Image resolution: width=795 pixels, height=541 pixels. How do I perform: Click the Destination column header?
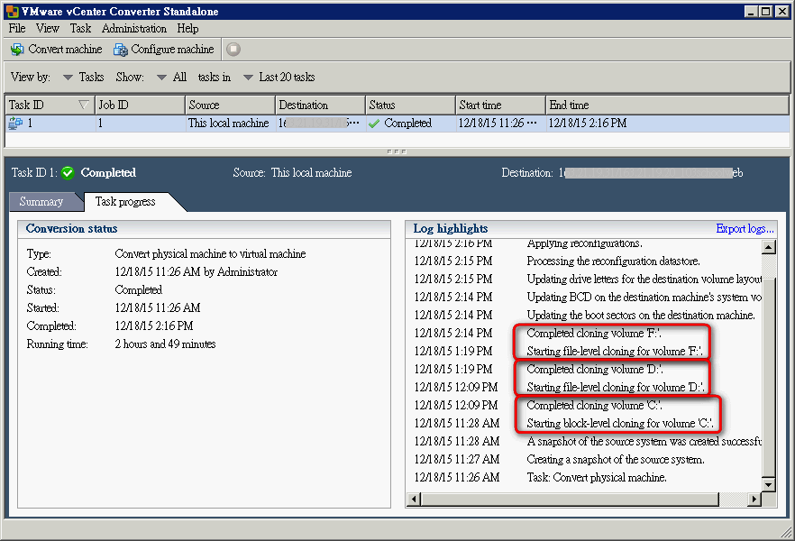coord(320,105)
